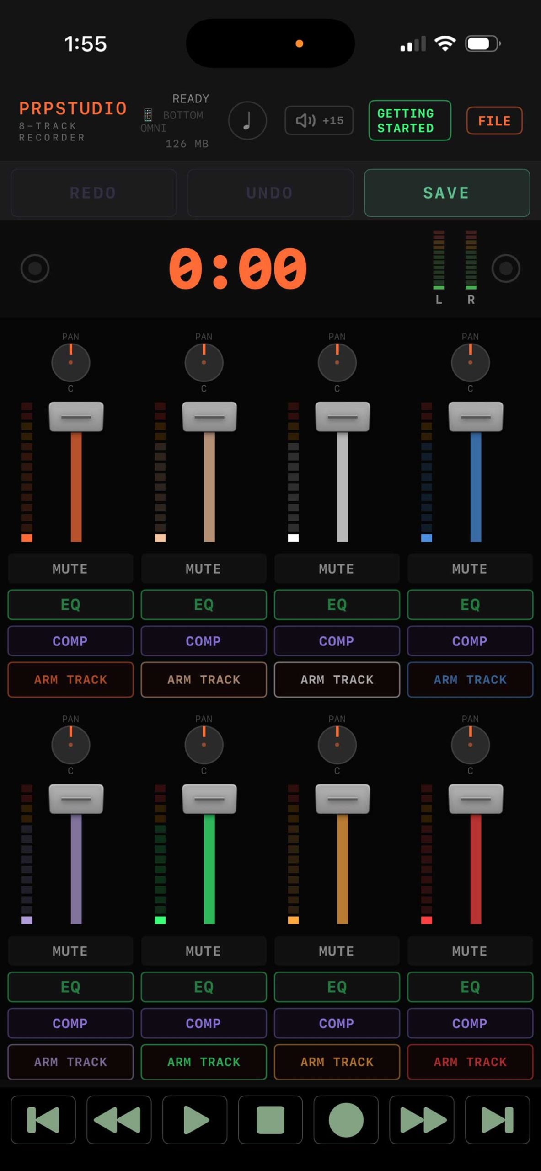Tap the blue track volume fader handle

pos(476,417)
